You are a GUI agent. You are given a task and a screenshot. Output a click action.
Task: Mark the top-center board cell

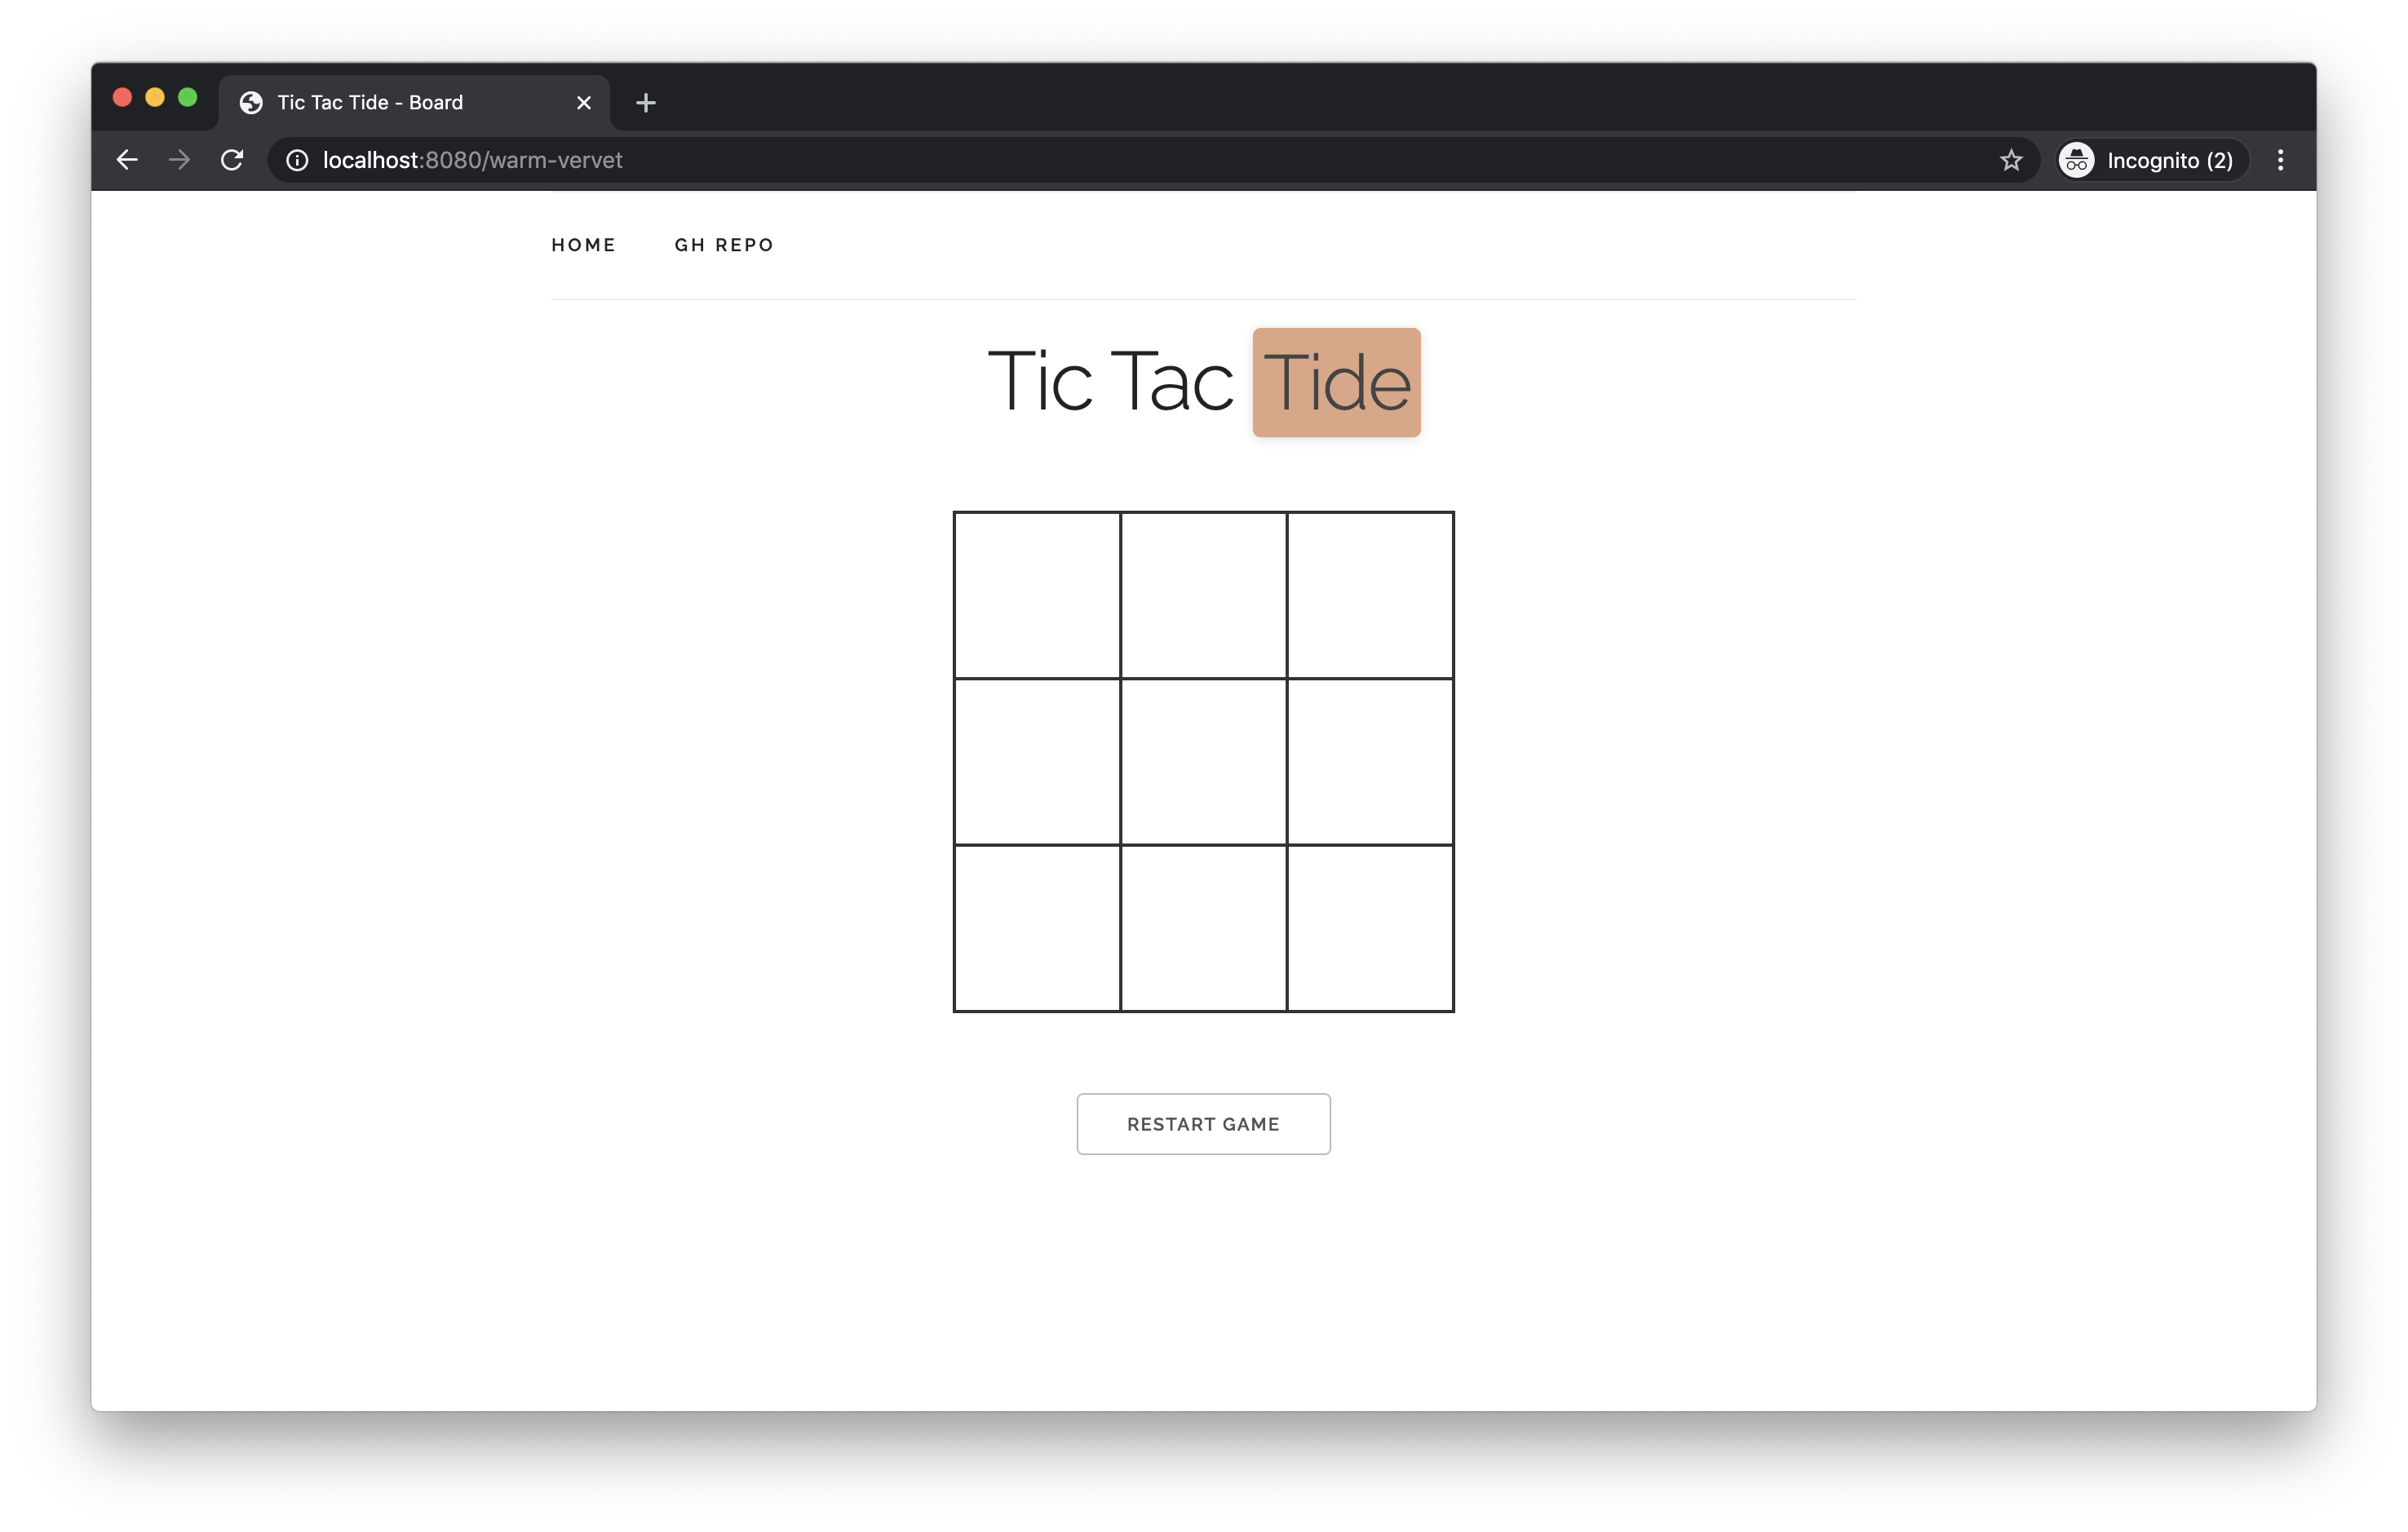[x=1204, y=595]
